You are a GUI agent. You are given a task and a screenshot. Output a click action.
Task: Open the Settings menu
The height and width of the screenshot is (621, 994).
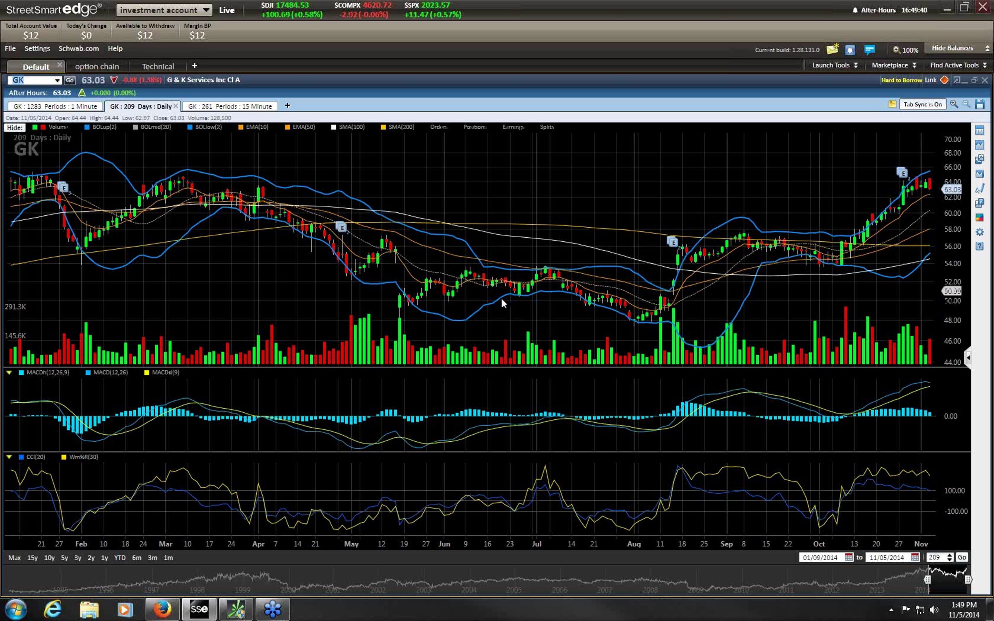37,48
